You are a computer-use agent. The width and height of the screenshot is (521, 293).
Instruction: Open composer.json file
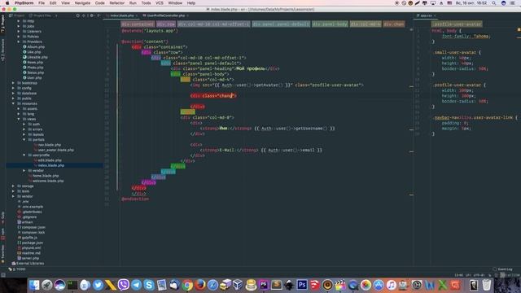click(x=33, y=227)
